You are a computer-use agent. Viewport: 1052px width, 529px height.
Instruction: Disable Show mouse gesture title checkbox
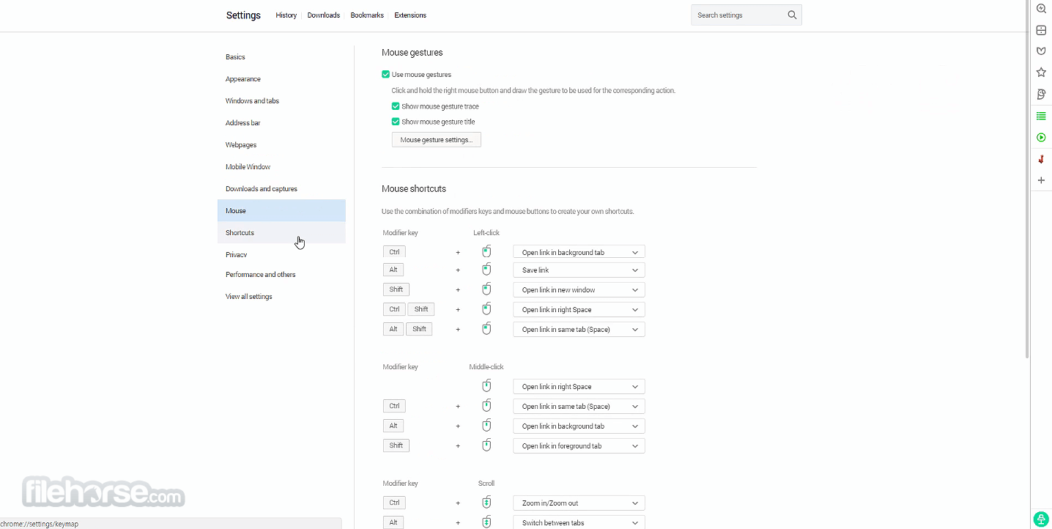(x=396, y=122)
